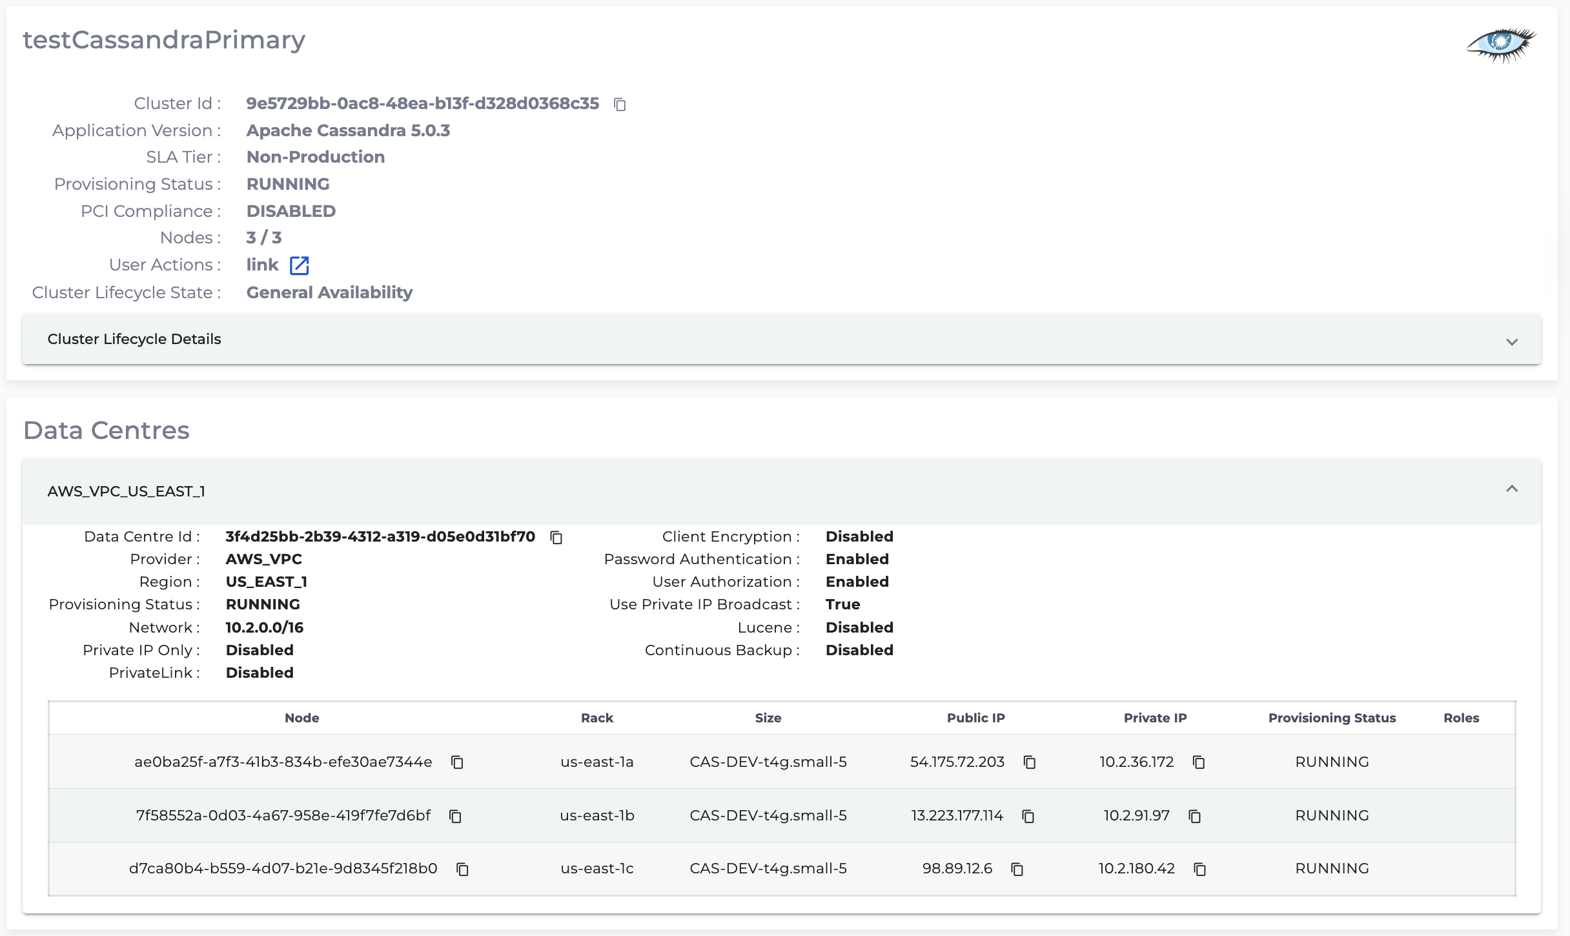Copy node d7ca80b4 ID
This screenshot has height=936, width=1570.
pyautogui.click(x=462, y=870)
